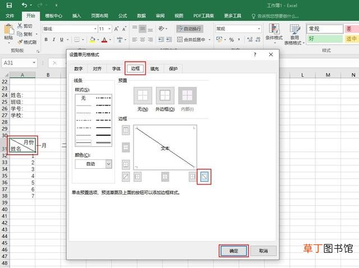Toggle the top border button
The height and width of the screenshot is (268, 359).
(126, 130)
